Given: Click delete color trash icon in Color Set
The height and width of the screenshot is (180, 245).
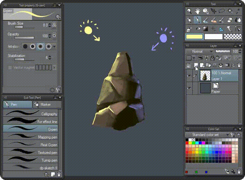Looking at the screenshot, I should (x=239, y=171).
